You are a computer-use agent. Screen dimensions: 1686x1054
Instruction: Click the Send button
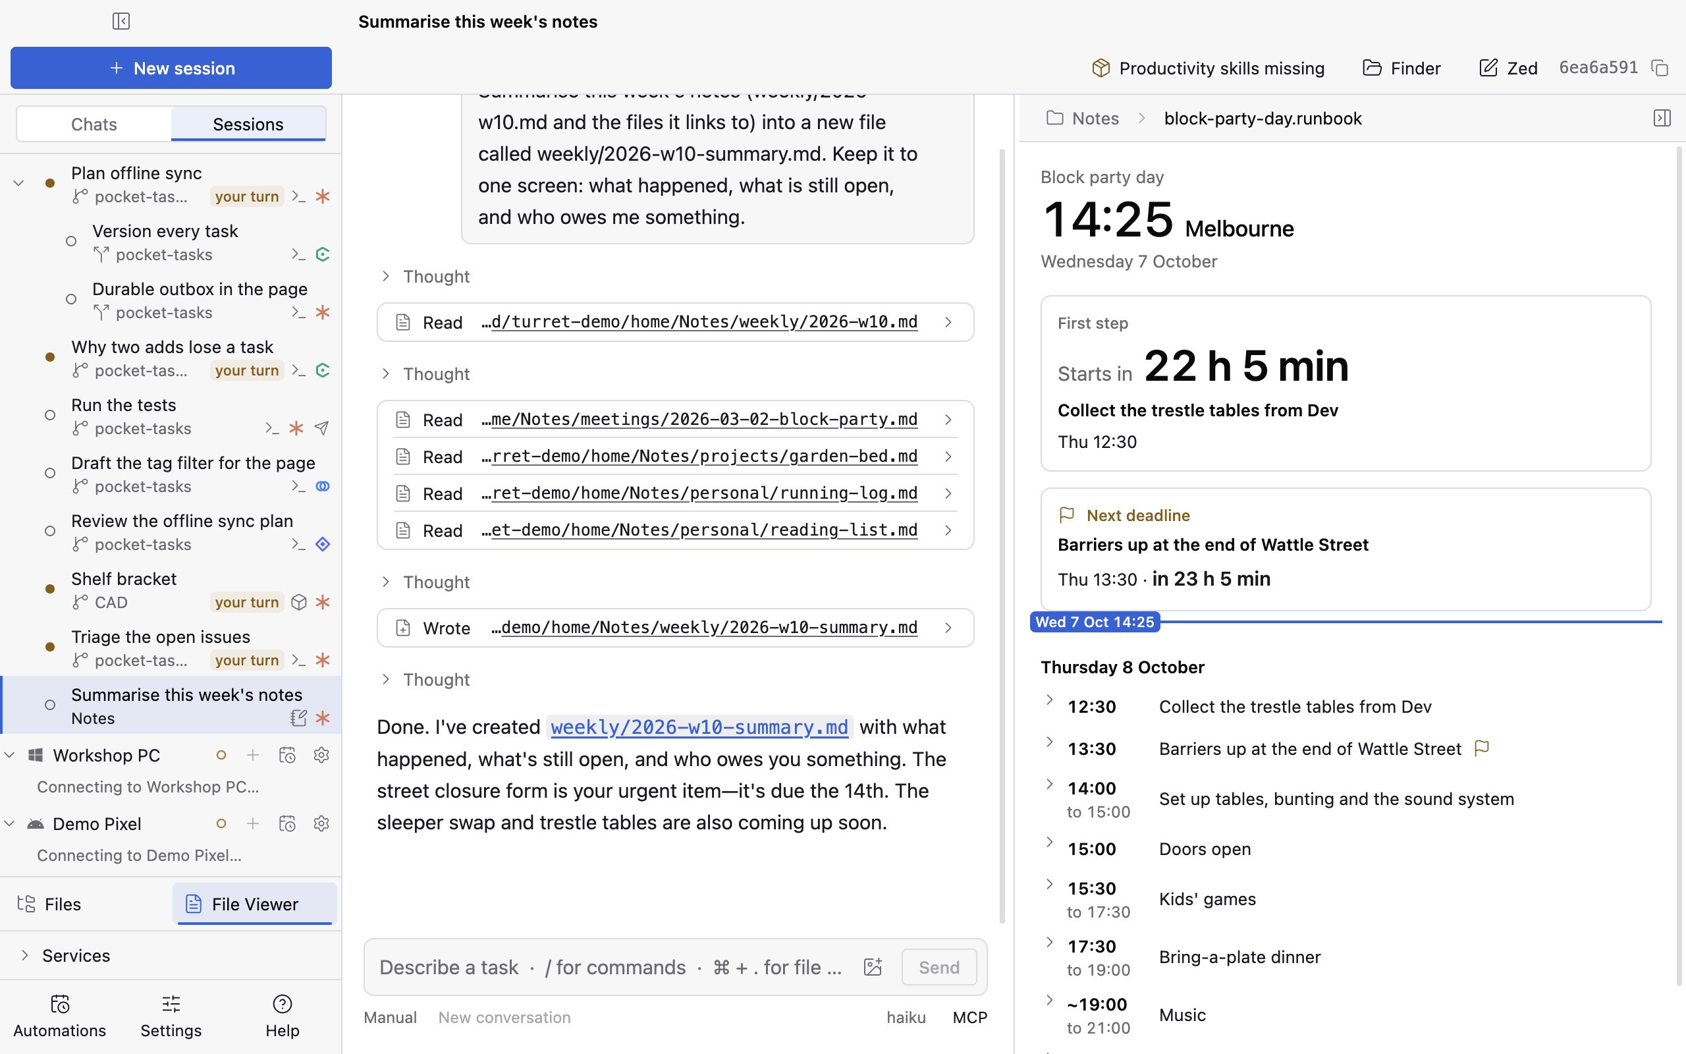(x=938, y=967)
